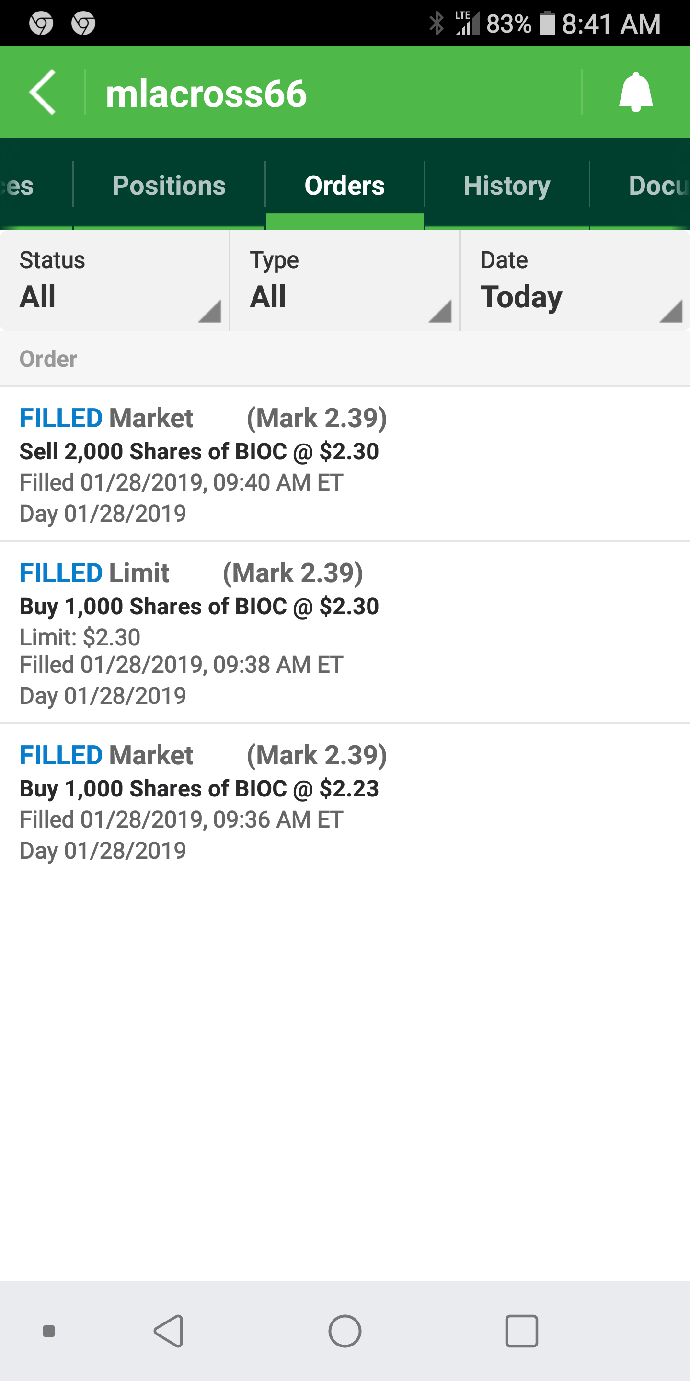Tap the battery icon in status bar
The height and width of the screenshot is (1381, 690).
(547, 23)
